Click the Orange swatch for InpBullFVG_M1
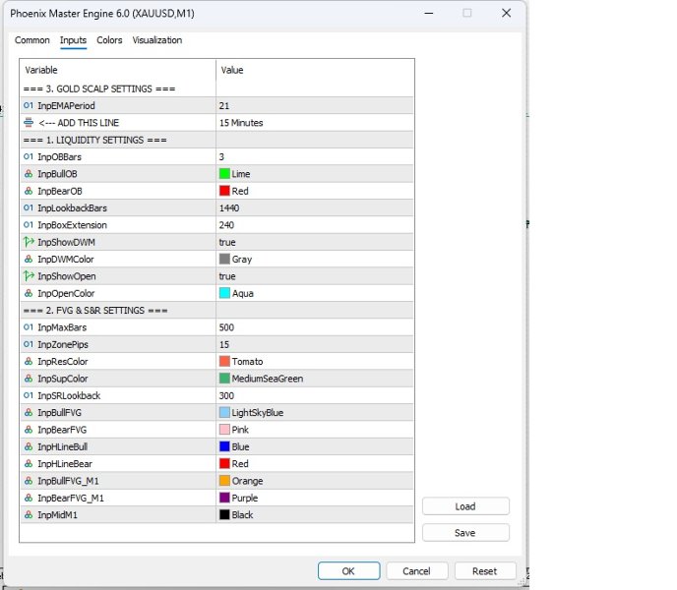This screenshot has height=590, width=677. [x=224, y=481]
